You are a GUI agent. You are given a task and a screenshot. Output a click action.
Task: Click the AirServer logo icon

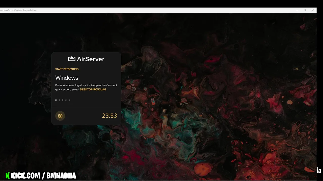pos(72,59)
